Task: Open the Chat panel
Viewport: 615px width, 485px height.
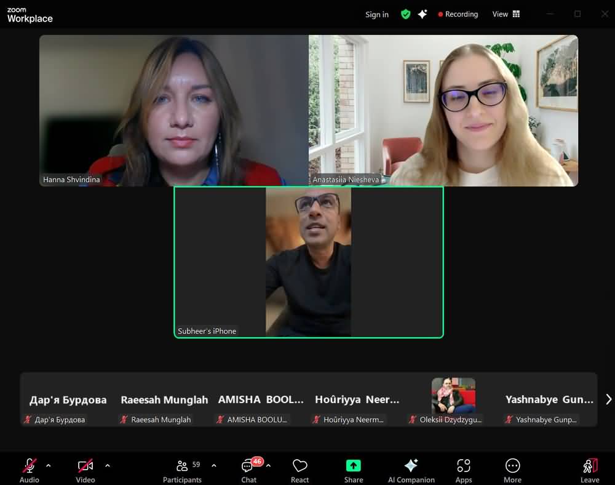Action: (248, 471)
